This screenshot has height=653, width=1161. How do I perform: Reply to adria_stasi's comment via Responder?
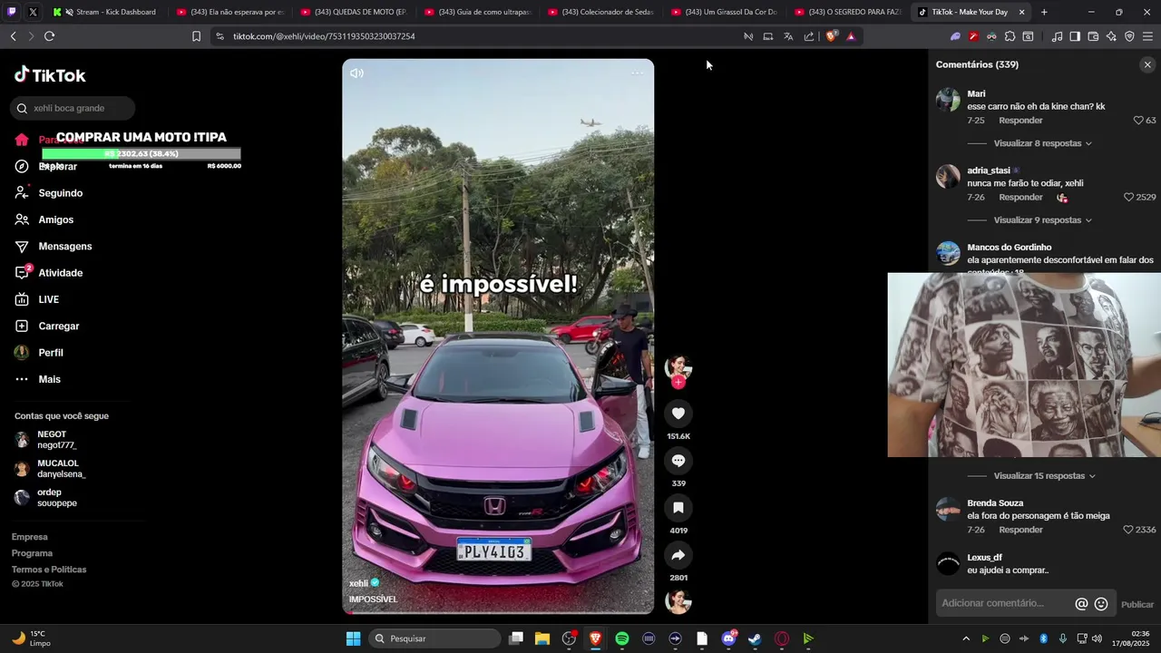(x=1020, y=197)
